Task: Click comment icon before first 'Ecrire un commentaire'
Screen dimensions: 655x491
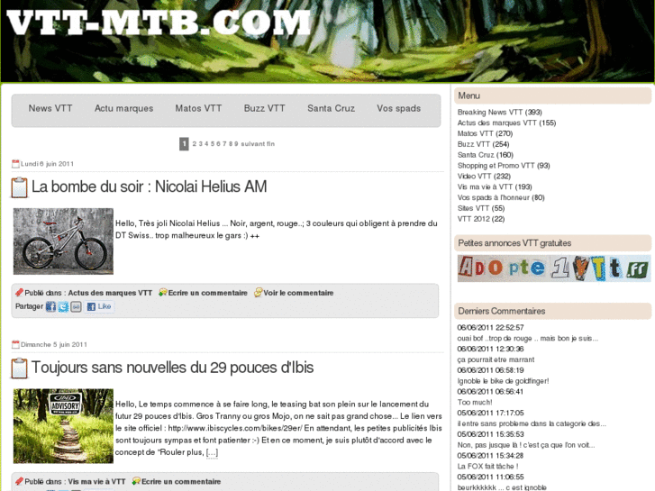Action: [163, 293]
